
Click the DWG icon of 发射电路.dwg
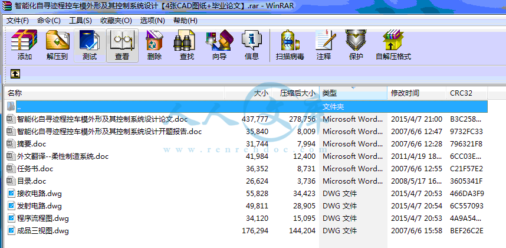click(x=12, y=206)
